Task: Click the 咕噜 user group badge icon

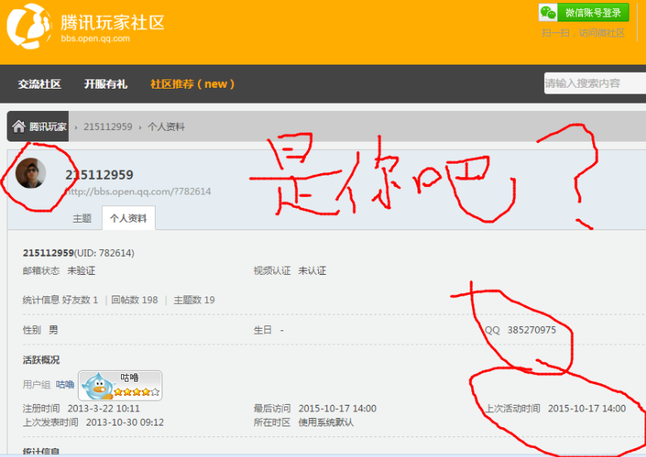Action: click(x=120, y=385)
